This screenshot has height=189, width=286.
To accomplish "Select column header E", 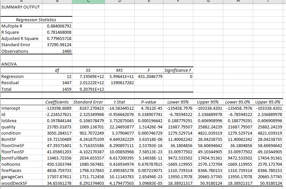I will [149, 2].
